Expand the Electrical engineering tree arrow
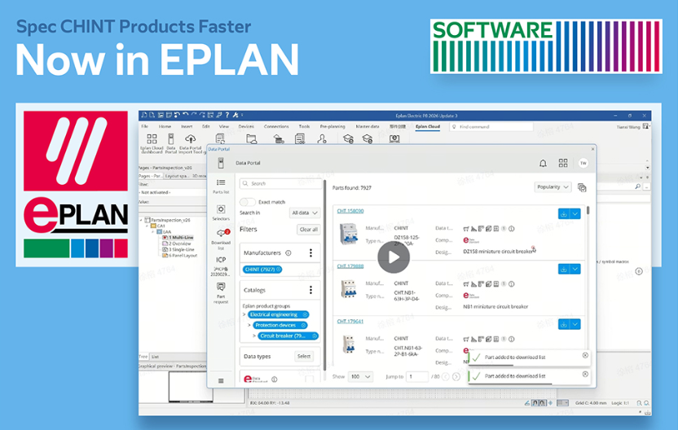Screen dimensions: 678x430 pos(244,314)
